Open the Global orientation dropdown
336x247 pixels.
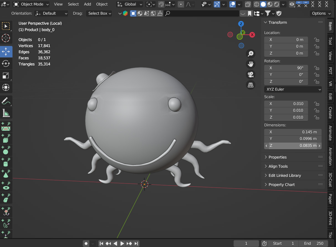point(129,4)
